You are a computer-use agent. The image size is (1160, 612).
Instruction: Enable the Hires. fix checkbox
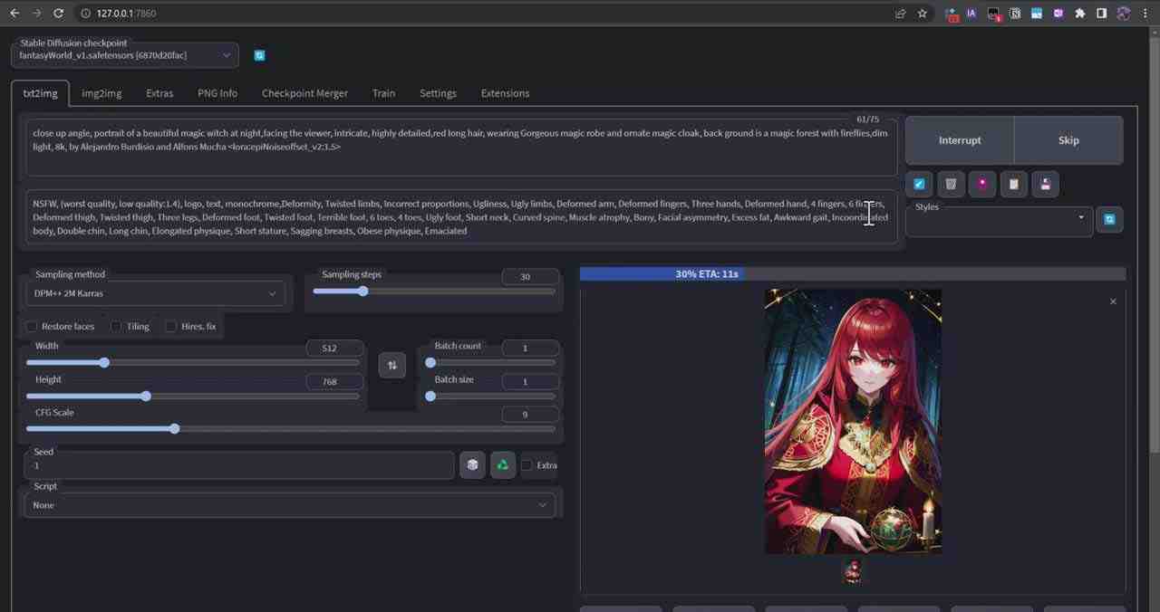(x=171, y=326)
